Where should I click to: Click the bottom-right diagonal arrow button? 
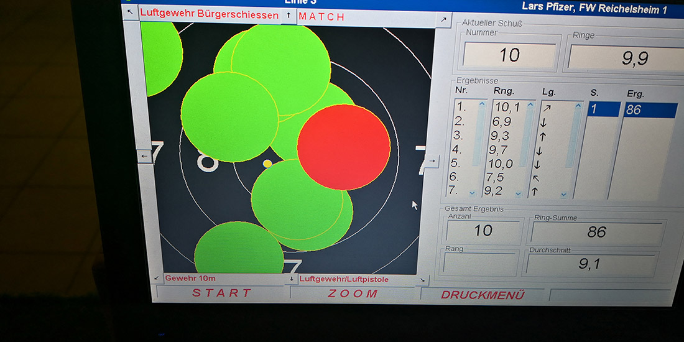pos(423,280)
